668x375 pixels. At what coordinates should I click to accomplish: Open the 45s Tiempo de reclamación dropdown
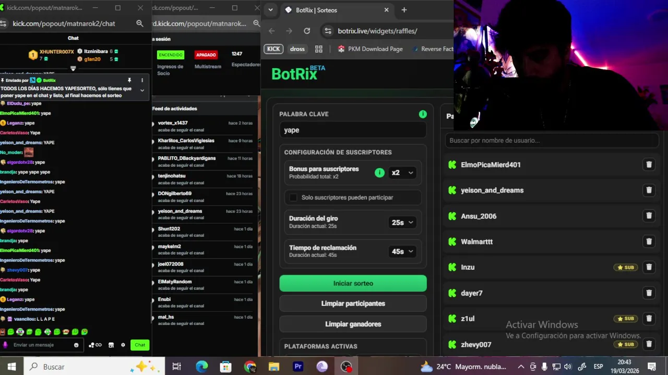coord(402,252)
